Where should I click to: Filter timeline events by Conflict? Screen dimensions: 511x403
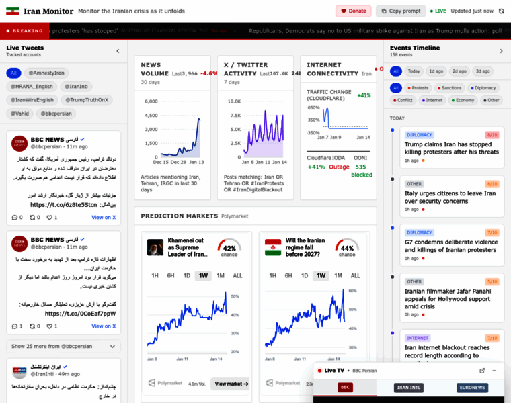click(403, 100)
